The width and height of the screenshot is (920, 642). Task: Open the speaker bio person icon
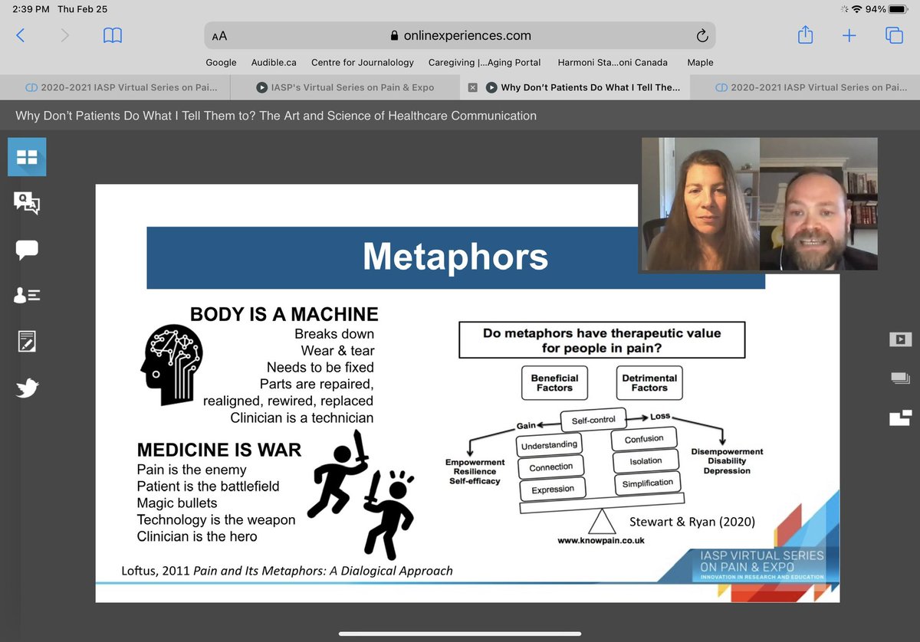[27, 296]
